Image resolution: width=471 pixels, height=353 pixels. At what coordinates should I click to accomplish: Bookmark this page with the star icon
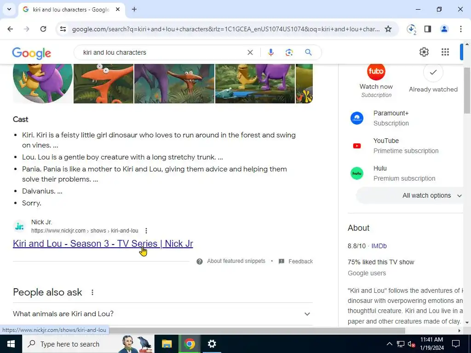(x=388, y=29)
